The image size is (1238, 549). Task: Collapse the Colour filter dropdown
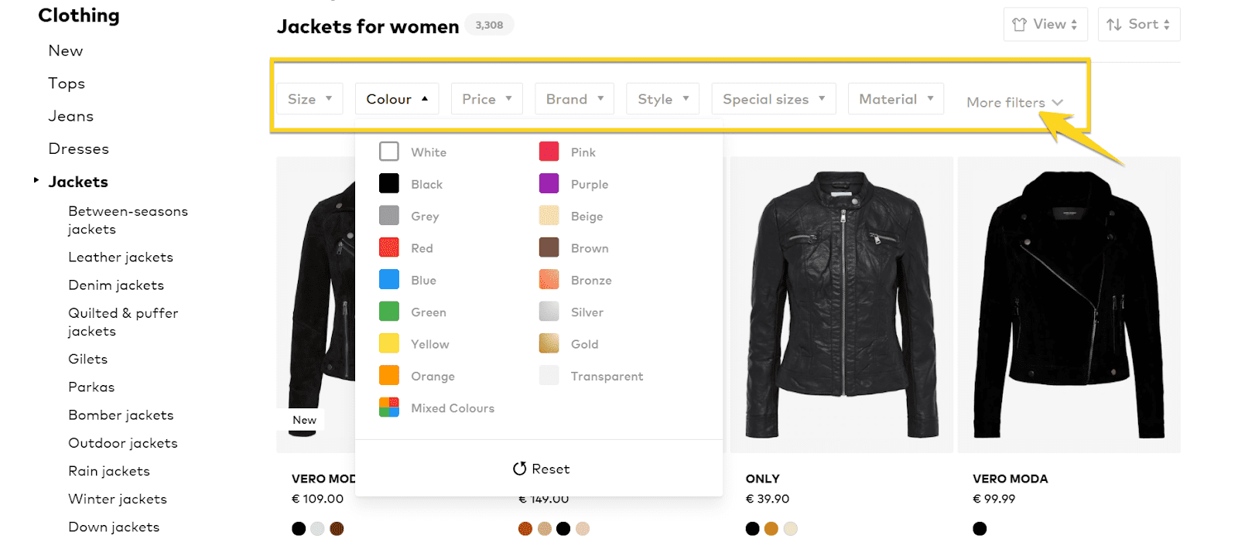397,99
